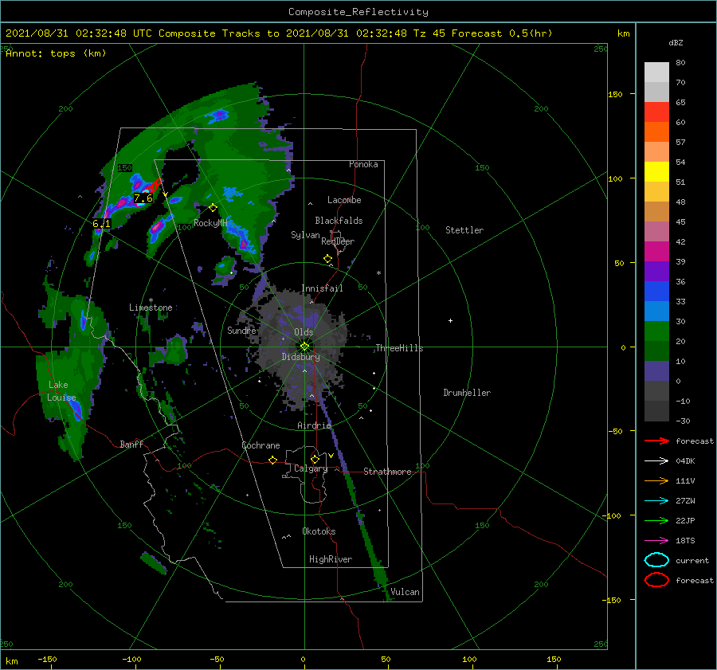717x670 pixels.
Task: Click the Lacombe city label
Action: [344, 200]
